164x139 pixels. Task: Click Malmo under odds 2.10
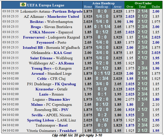click(x=156, y=105)
